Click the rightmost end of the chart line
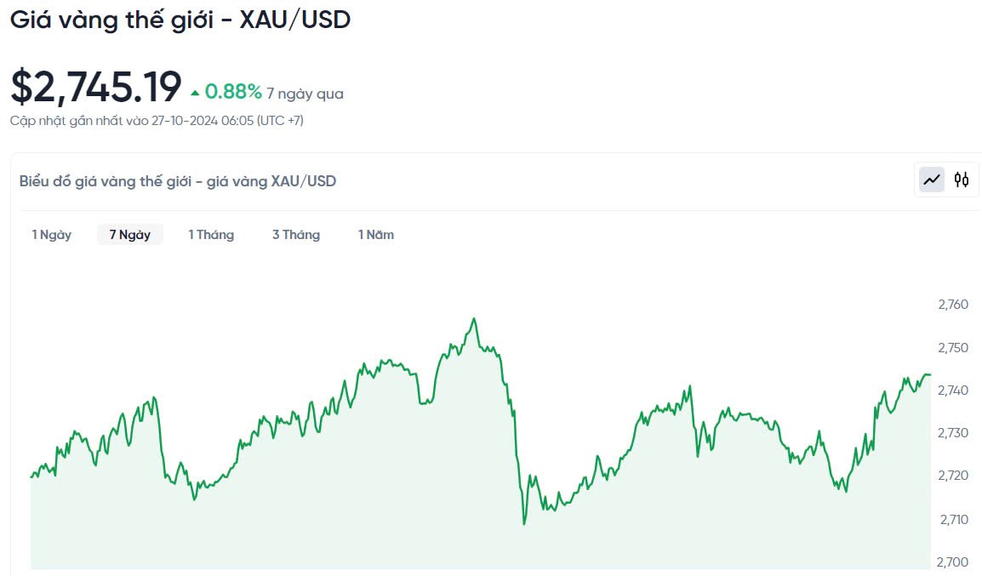The image size is (982, 576). [x=929, y=374]
